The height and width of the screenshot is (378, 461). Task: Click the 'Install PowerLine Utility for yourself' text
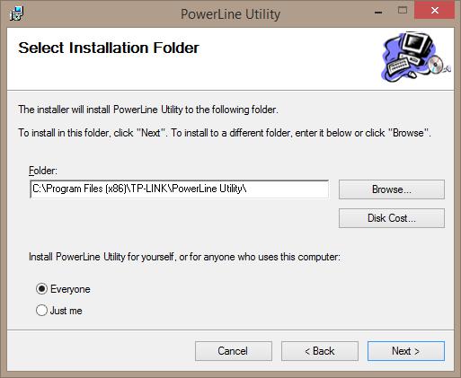point(184,257)
